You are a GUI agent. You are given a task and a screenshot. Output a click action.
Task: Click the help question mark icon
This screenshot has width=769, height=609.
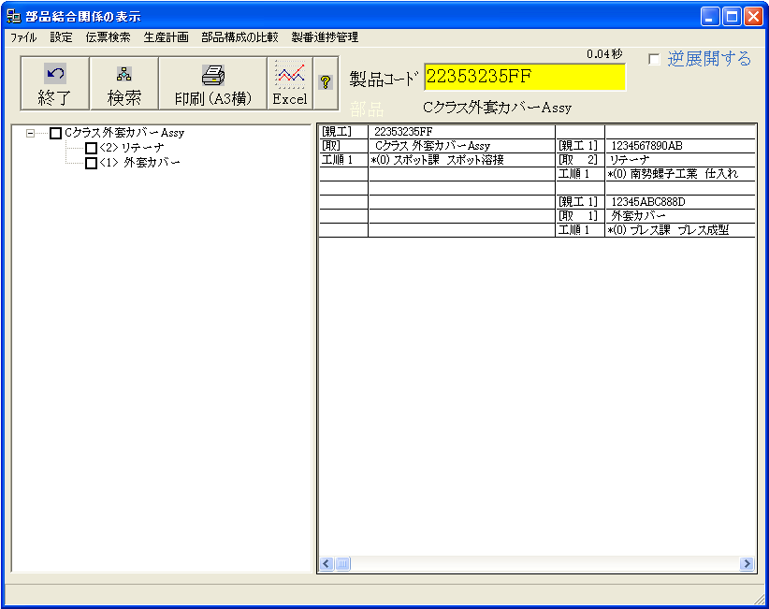coord(326,82)
